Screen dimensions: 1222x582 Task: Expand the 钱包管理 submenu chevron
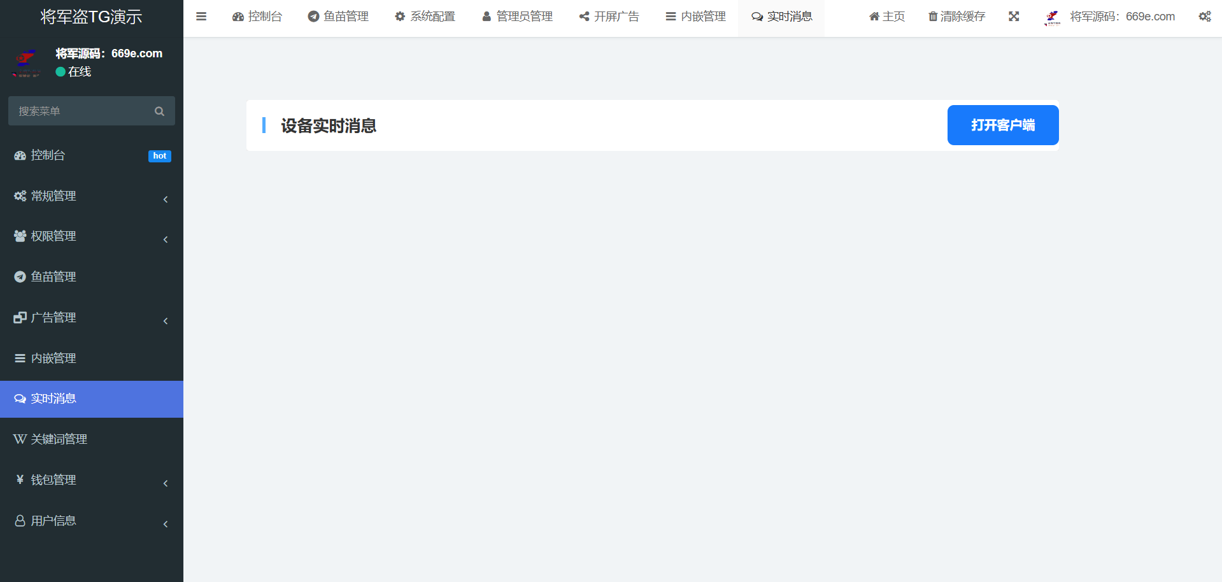[x=166, y=483]
